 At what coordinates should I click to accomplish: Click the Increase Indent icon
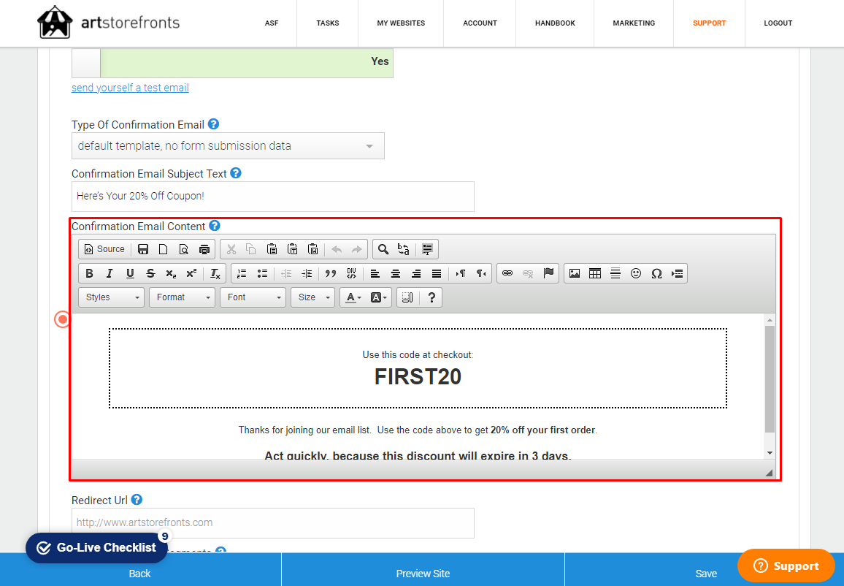click(307, 273)
